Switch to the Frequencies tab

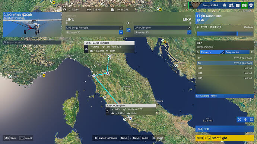pos(237,52)
